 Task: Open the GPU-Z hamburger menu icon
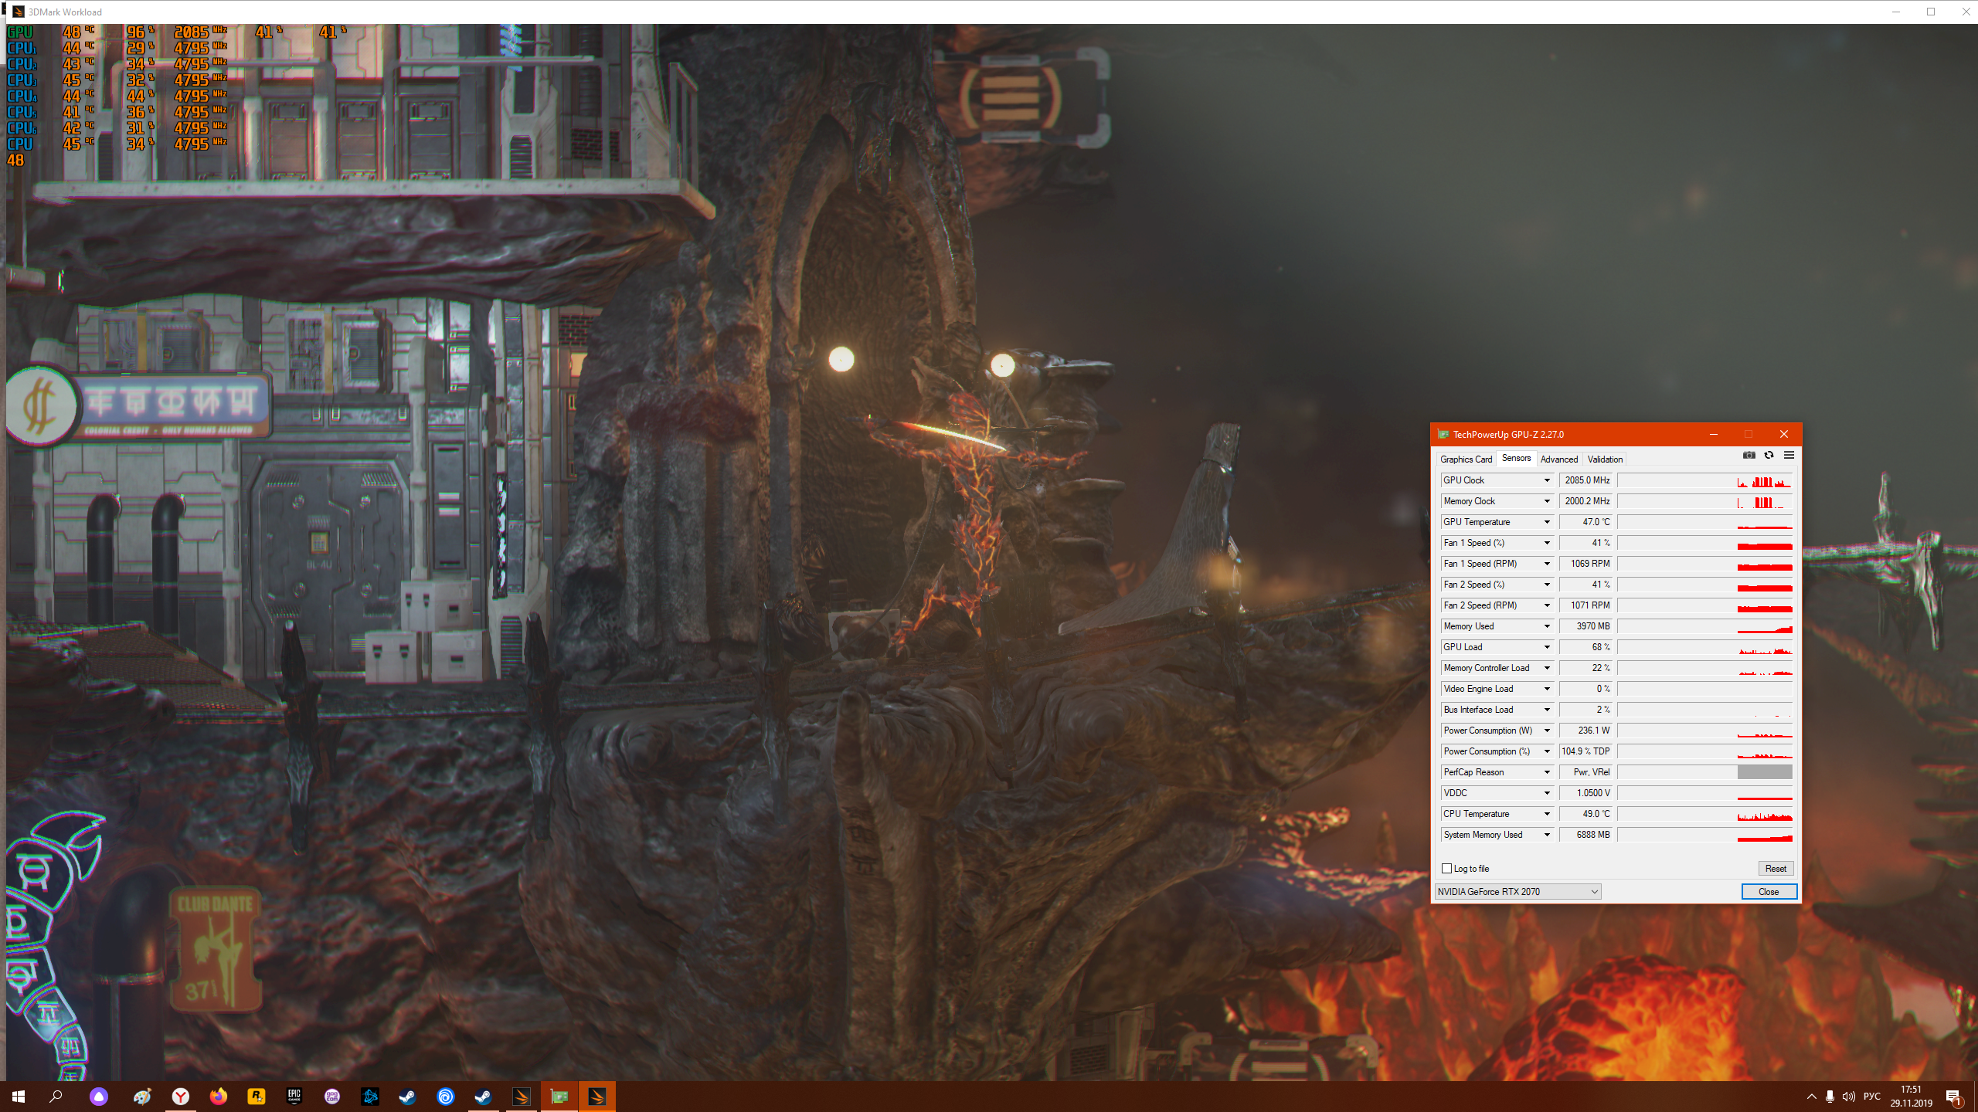1789,455
